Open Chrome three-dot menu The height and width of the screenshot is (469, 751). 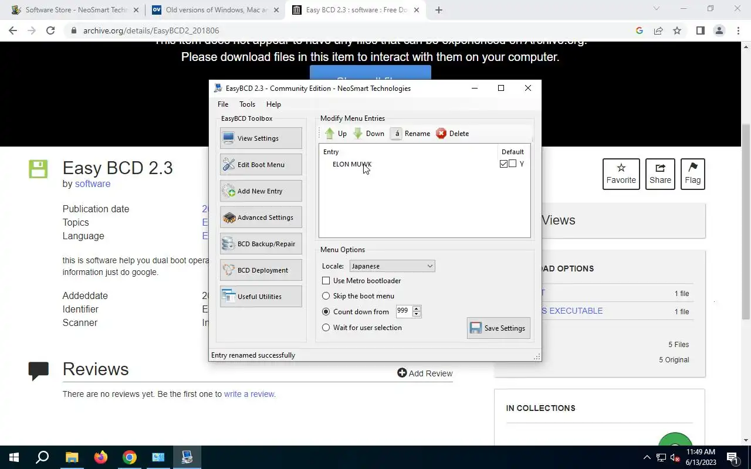[x=738, y=30]
